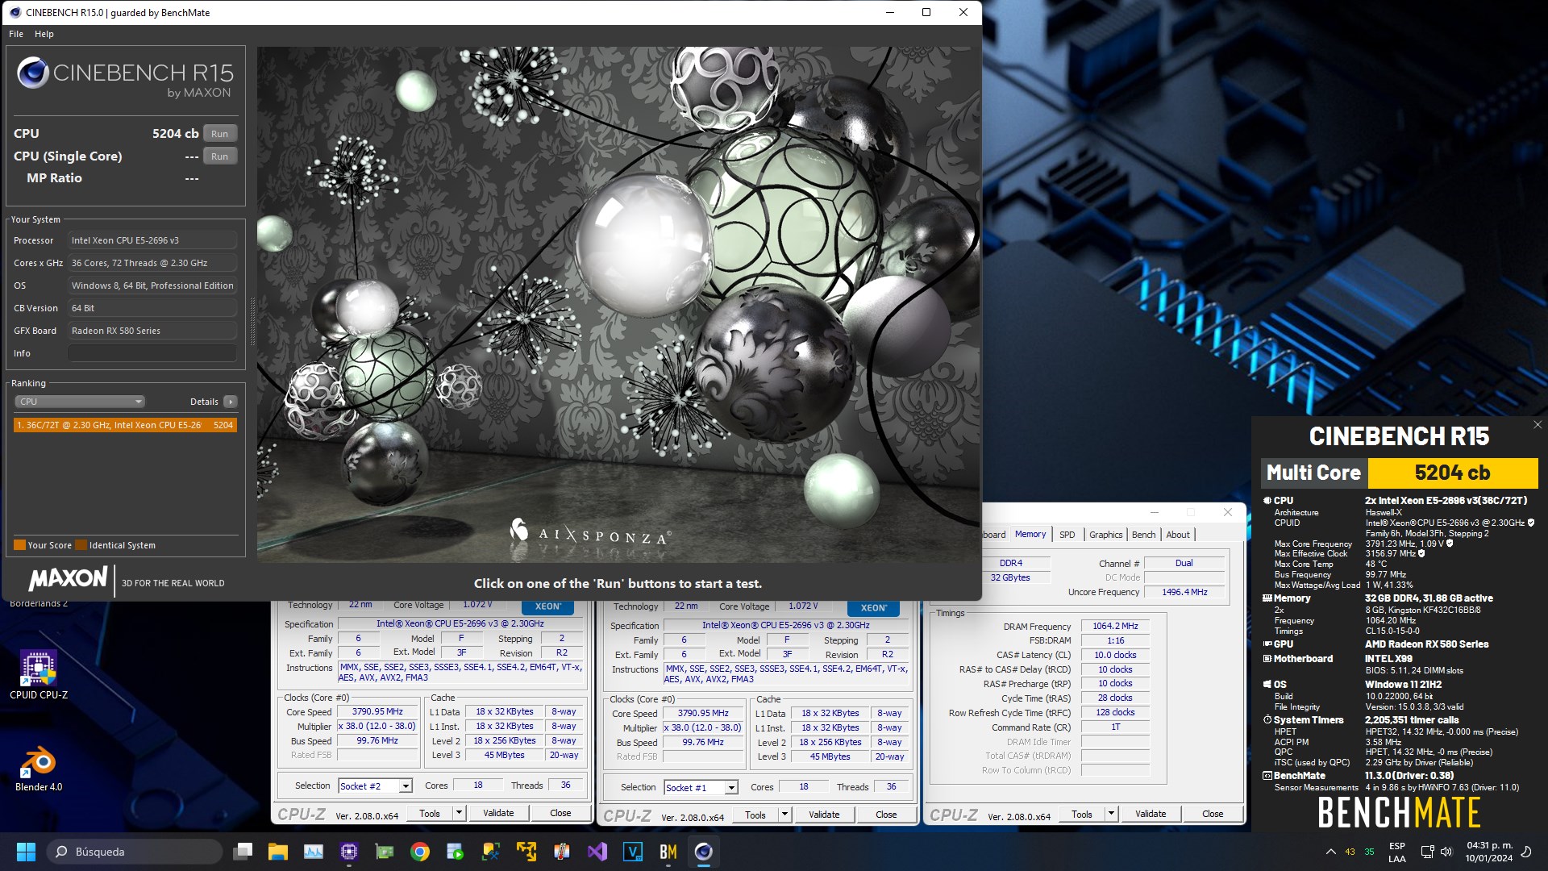Open network settings from the system tray
The width and height of the screenshot is (1548, 871).
[x=1427, y=852]
